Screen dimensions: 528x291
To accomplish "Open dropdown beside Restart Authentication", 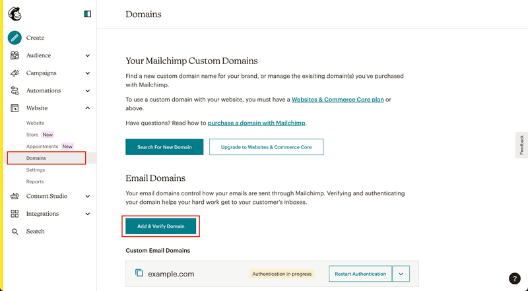I will click(401, 274).
